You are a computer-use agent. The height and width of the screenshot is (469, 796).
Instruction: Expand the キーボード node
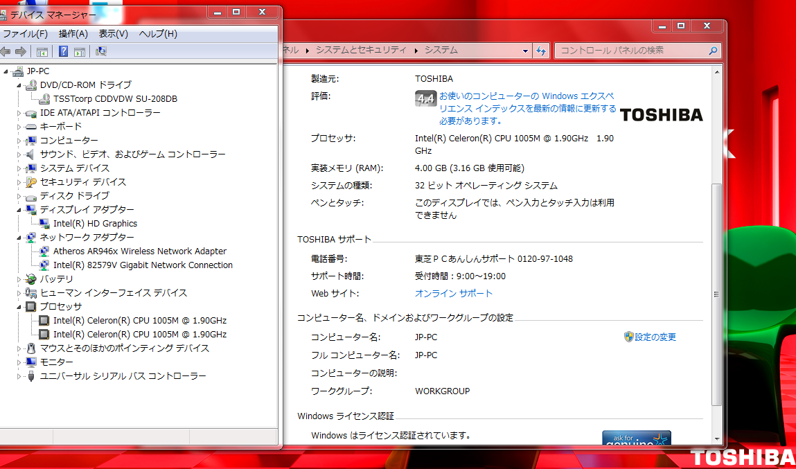pos(19,126)
